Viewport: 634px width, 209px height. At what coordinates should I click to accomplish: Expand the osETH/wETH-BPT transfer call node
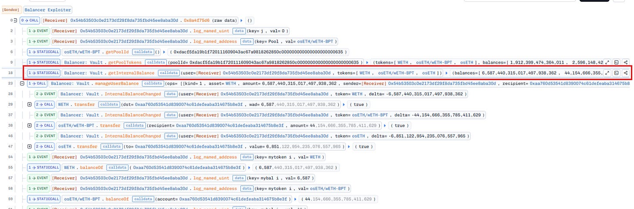30,125
